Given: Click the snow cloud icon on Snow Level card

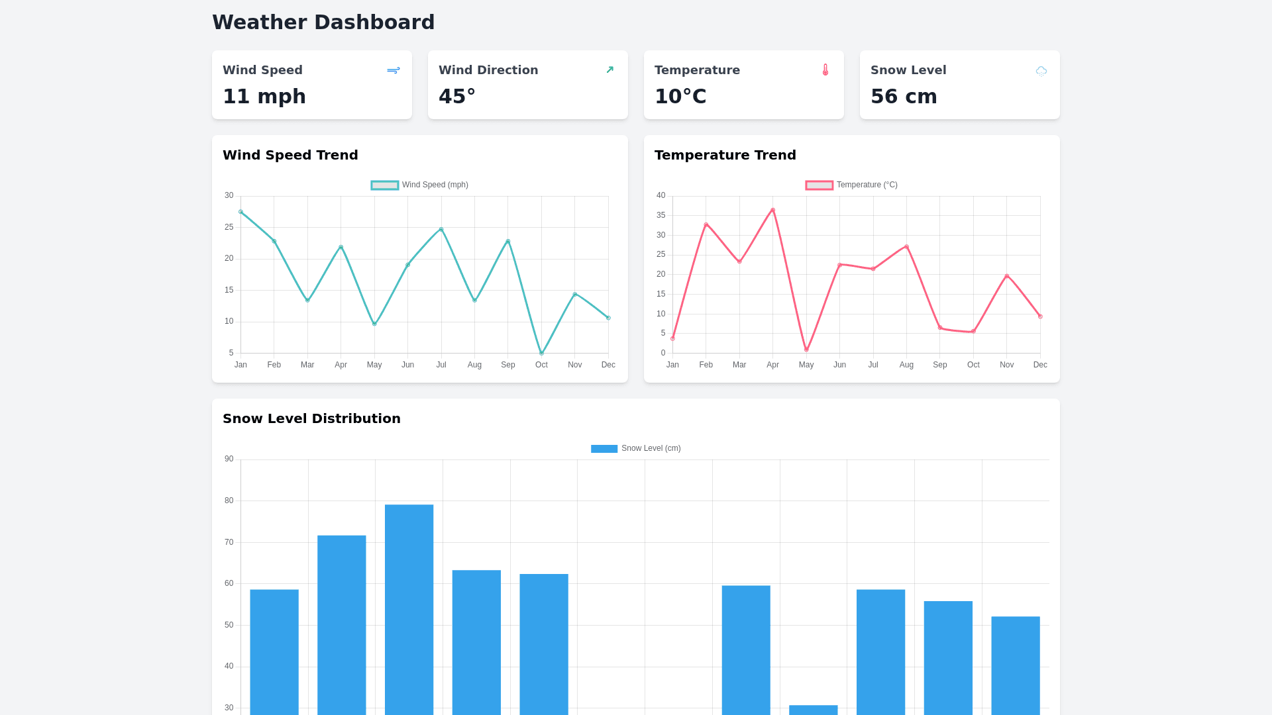Looking at the screenshot, I should [x=1041, y=71].
